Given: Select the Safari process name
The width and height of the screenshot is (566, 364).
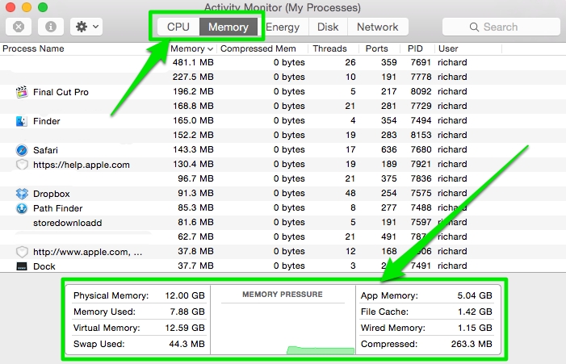Looking at the screenshot, I should pyautogui.click(x=45, y=150).
